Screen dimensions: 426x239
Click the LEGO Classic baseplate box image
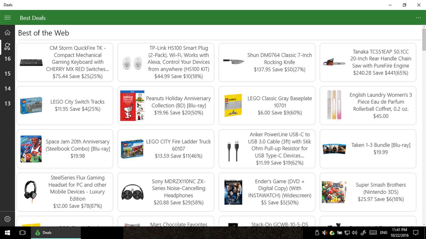[x=233, y=106]
